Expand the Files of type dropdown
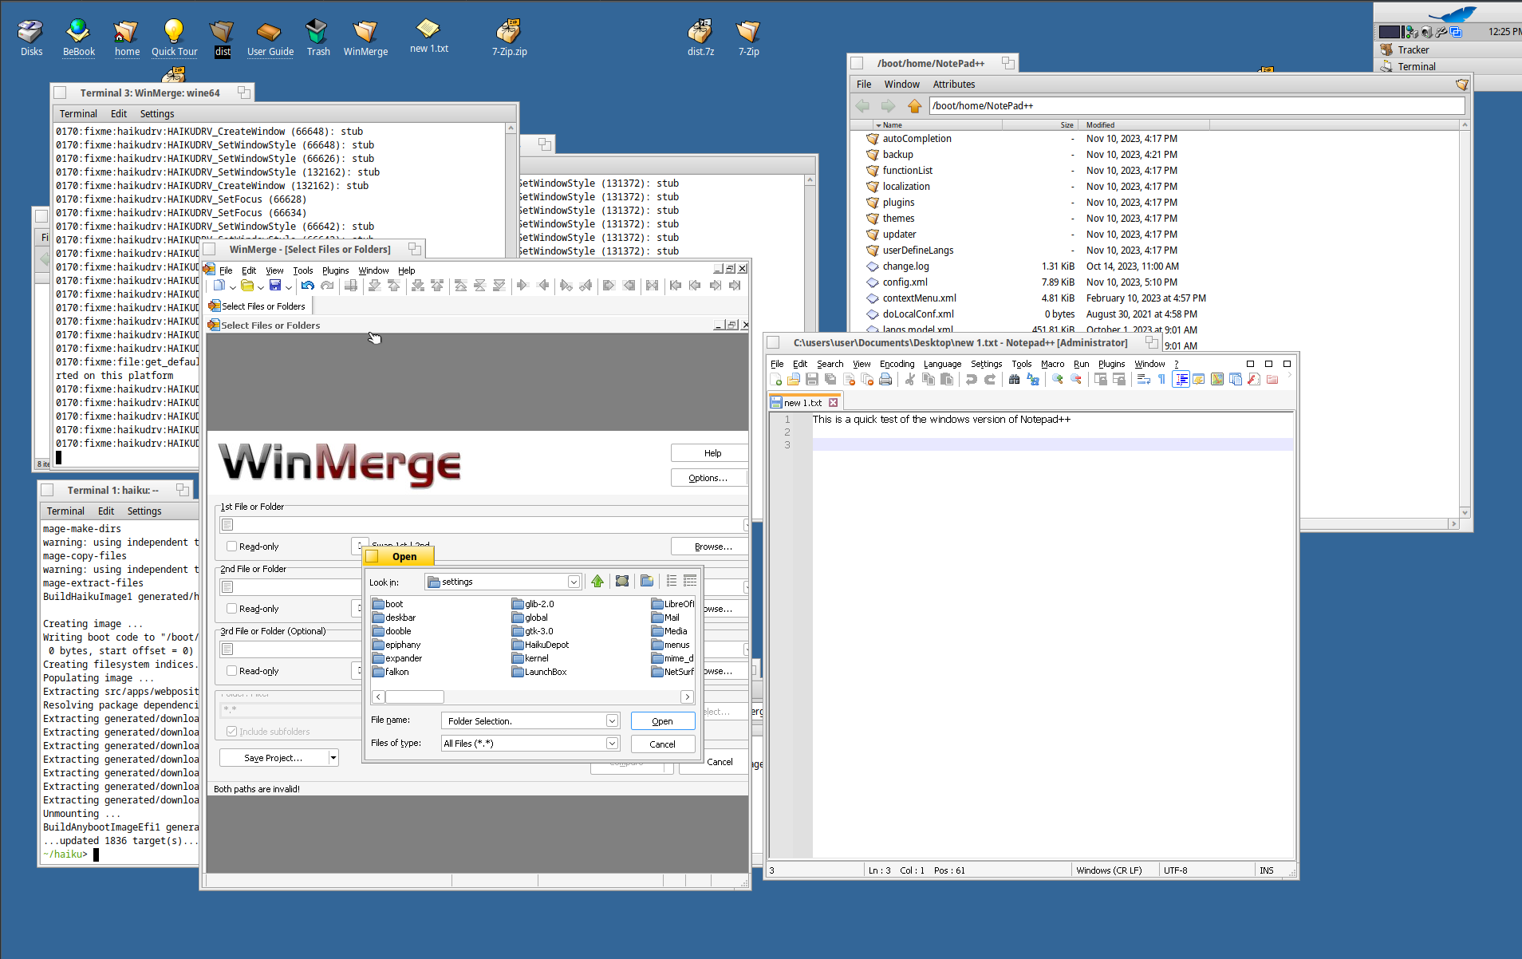This screenshot has width=1522, height=959. 612,743
